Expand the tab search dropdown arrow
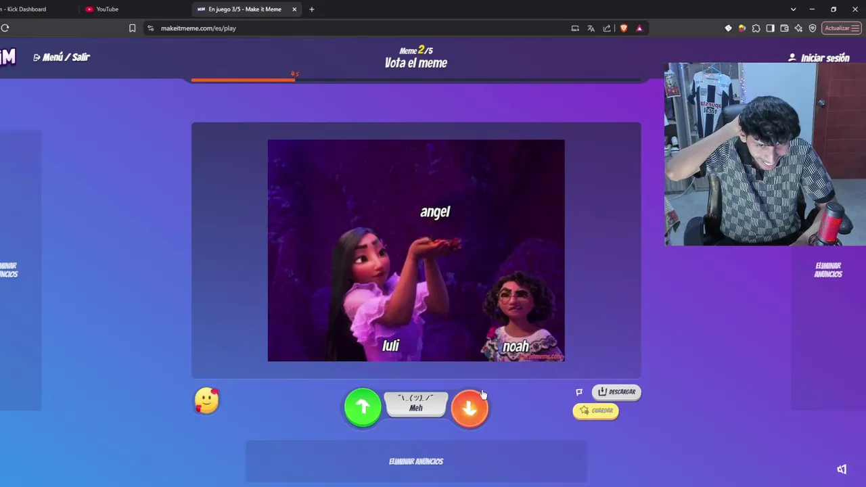Image resolution: width=866 pixels, height=487 pixels. pos(793,9)
